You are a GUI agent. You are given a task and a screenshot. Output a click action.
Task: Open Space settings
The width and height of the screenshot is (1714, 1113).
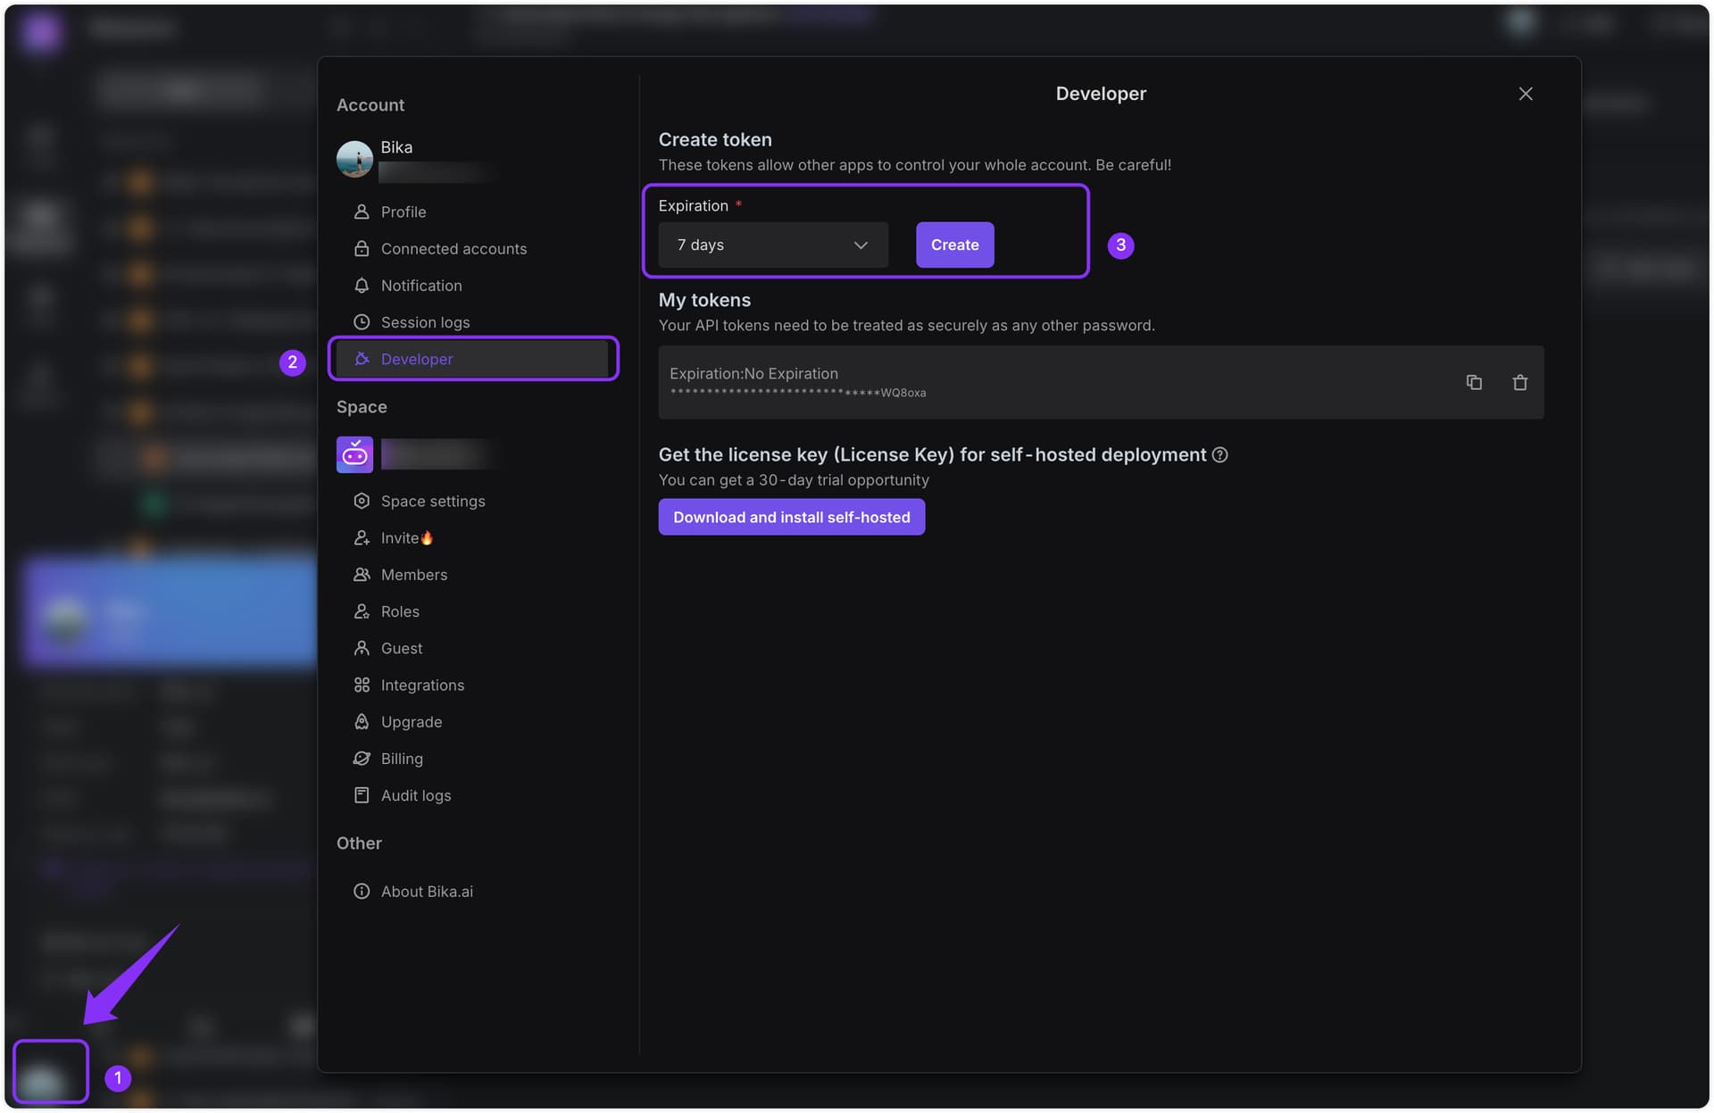pyautogui.click(x=432, y=501)
